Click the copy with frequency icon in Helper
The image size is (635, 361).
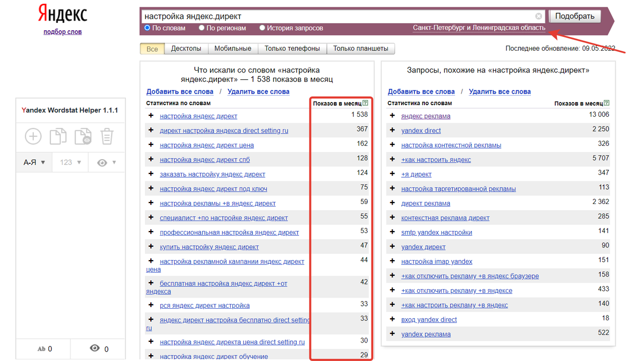pos(83,136)
